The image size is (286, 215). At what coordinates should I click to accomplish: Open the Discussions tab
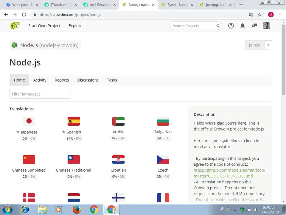[88, 80]
